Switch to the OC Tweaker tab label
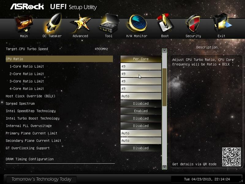 click(52, 36)
